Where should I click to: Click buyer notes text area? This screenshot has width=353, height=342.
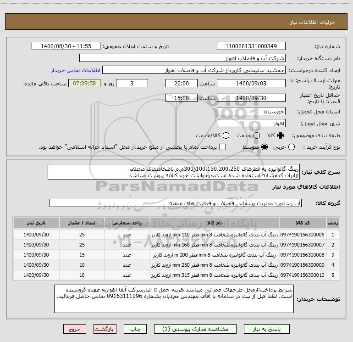coord(174,299)
